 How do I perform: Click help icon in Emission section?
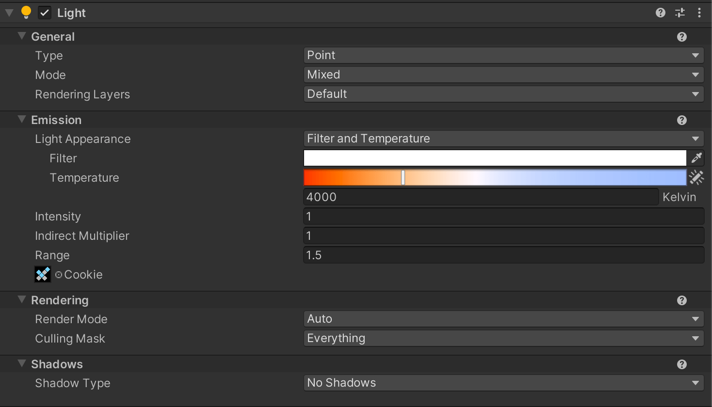pyautogui.click(x=681, y=120)
